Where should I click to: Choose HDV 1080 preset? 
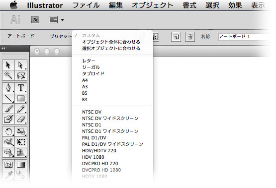tap(112, 157)
